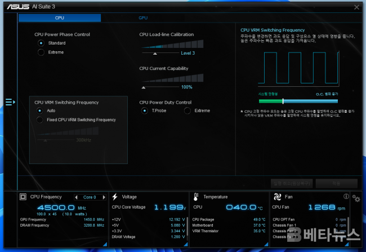
Task: Click the DRAM Frequency row
Action: coord(62,226)
